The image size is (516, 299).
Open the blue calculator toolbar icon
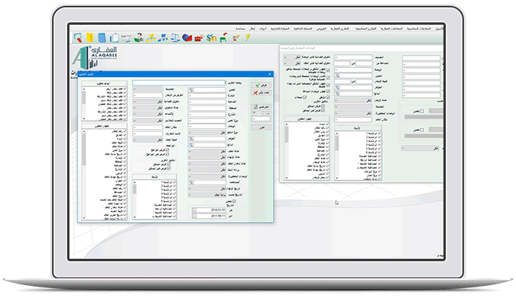tap(102, 39)
